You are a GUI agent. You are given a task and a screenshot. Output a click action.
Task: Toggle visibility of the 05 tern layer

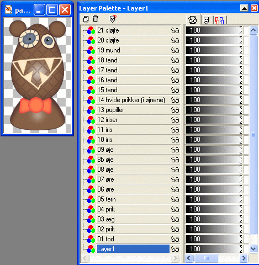coord(175,199)
